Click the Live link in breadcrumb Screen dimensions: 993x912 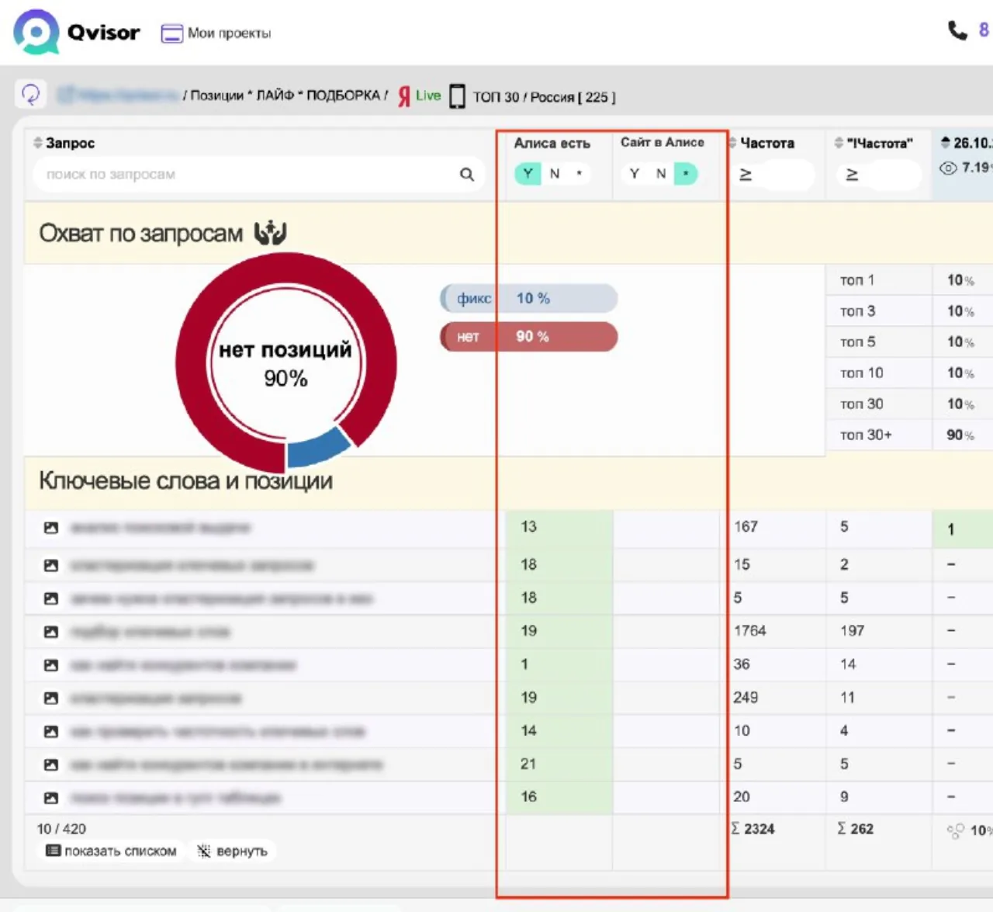tap(428, 95)
